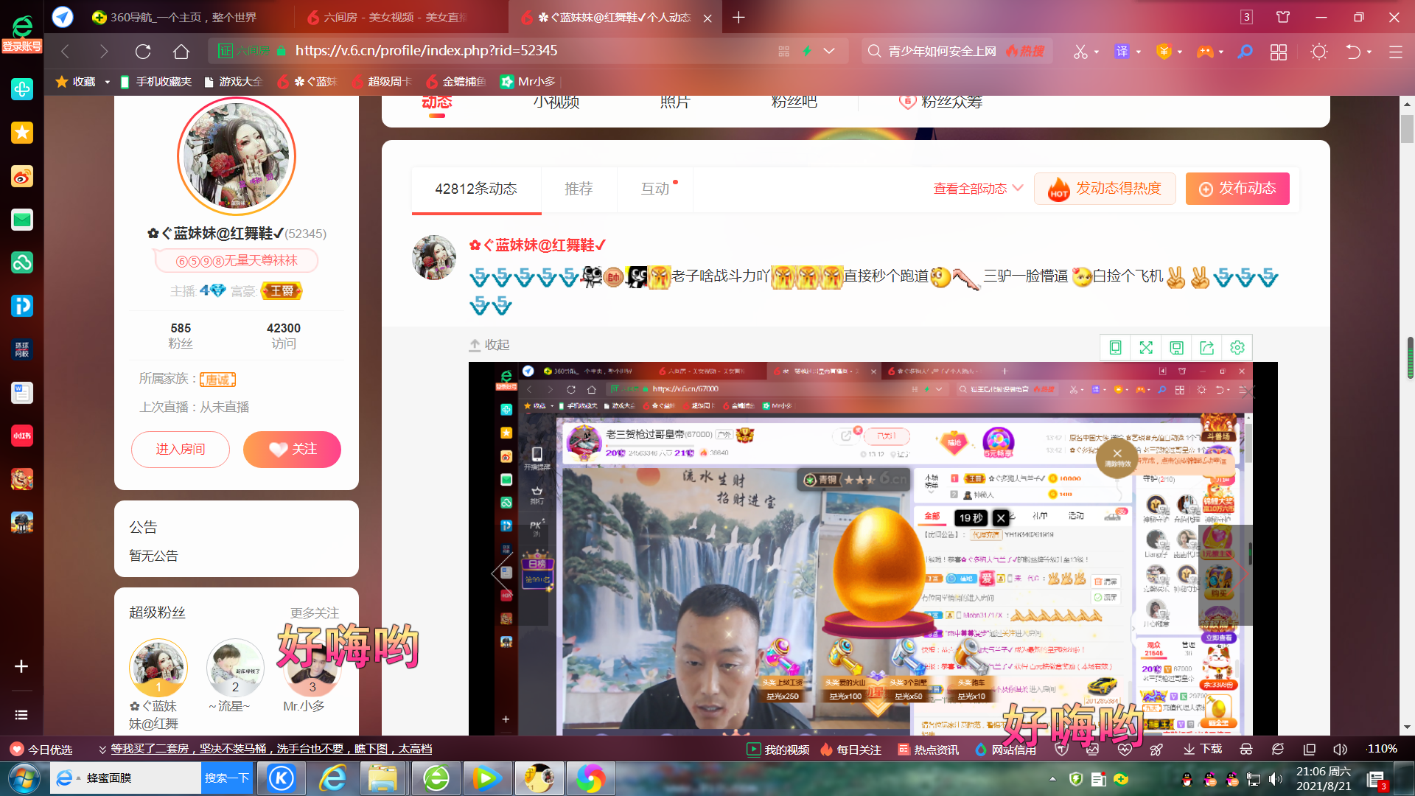This screenshot has width=1415, height=796.
Task: Click the 发动态得热度 button
Action: (1105, 189)
